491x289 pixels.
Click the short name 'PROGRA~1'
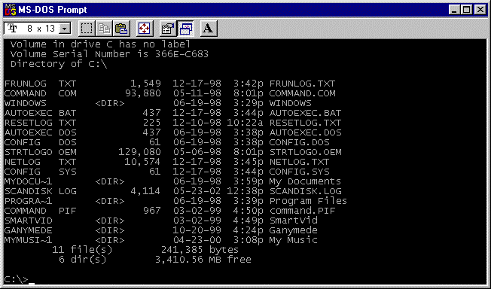click(28, 201)
